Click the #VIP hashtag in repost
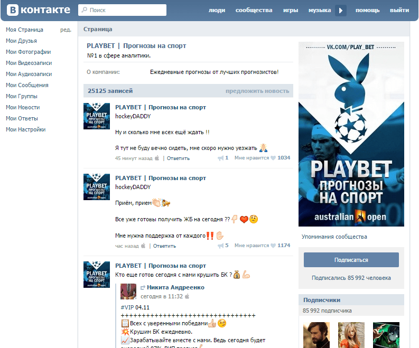The image size is (419, 348). point(127,307)
